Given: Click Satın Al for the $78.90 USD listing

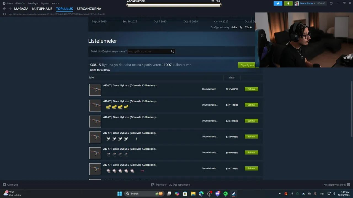Looking at the screenshot, I should pos(251,136).
